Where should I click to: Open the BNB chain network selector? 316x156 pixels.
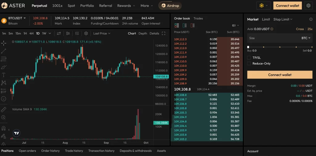coord(264,6)
